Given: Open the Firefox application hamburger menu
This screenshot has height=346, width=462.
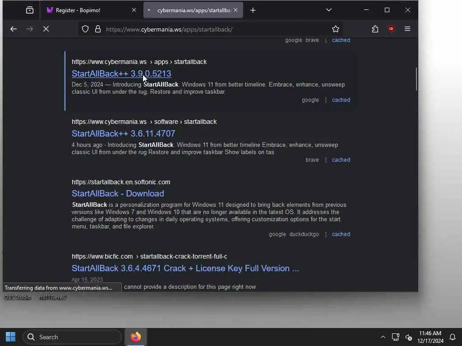Looking at the screenshot, I should tap(407, 29).
